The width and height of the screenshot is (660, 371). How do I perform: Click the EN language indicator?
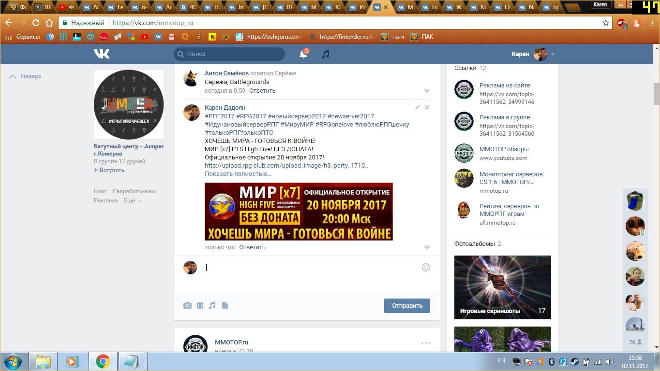pos(501,360)
